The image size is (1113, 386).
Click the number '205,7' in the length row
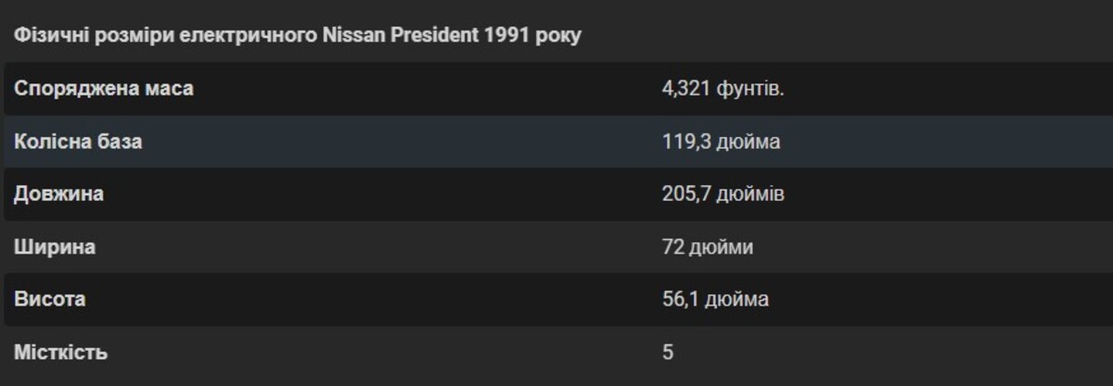tap(684, 194)
